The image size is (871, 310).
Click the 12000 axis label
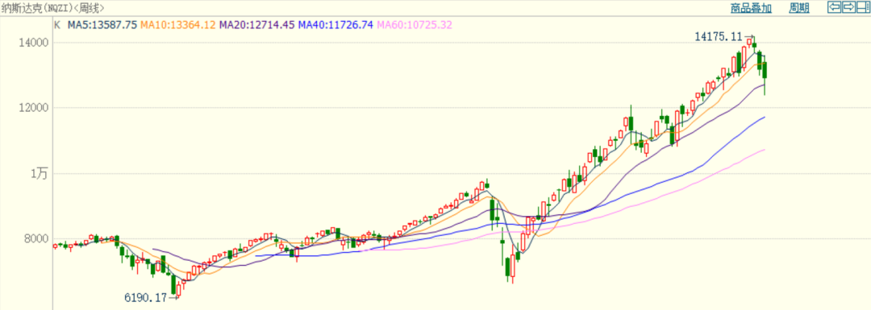[x=35, y=108]
